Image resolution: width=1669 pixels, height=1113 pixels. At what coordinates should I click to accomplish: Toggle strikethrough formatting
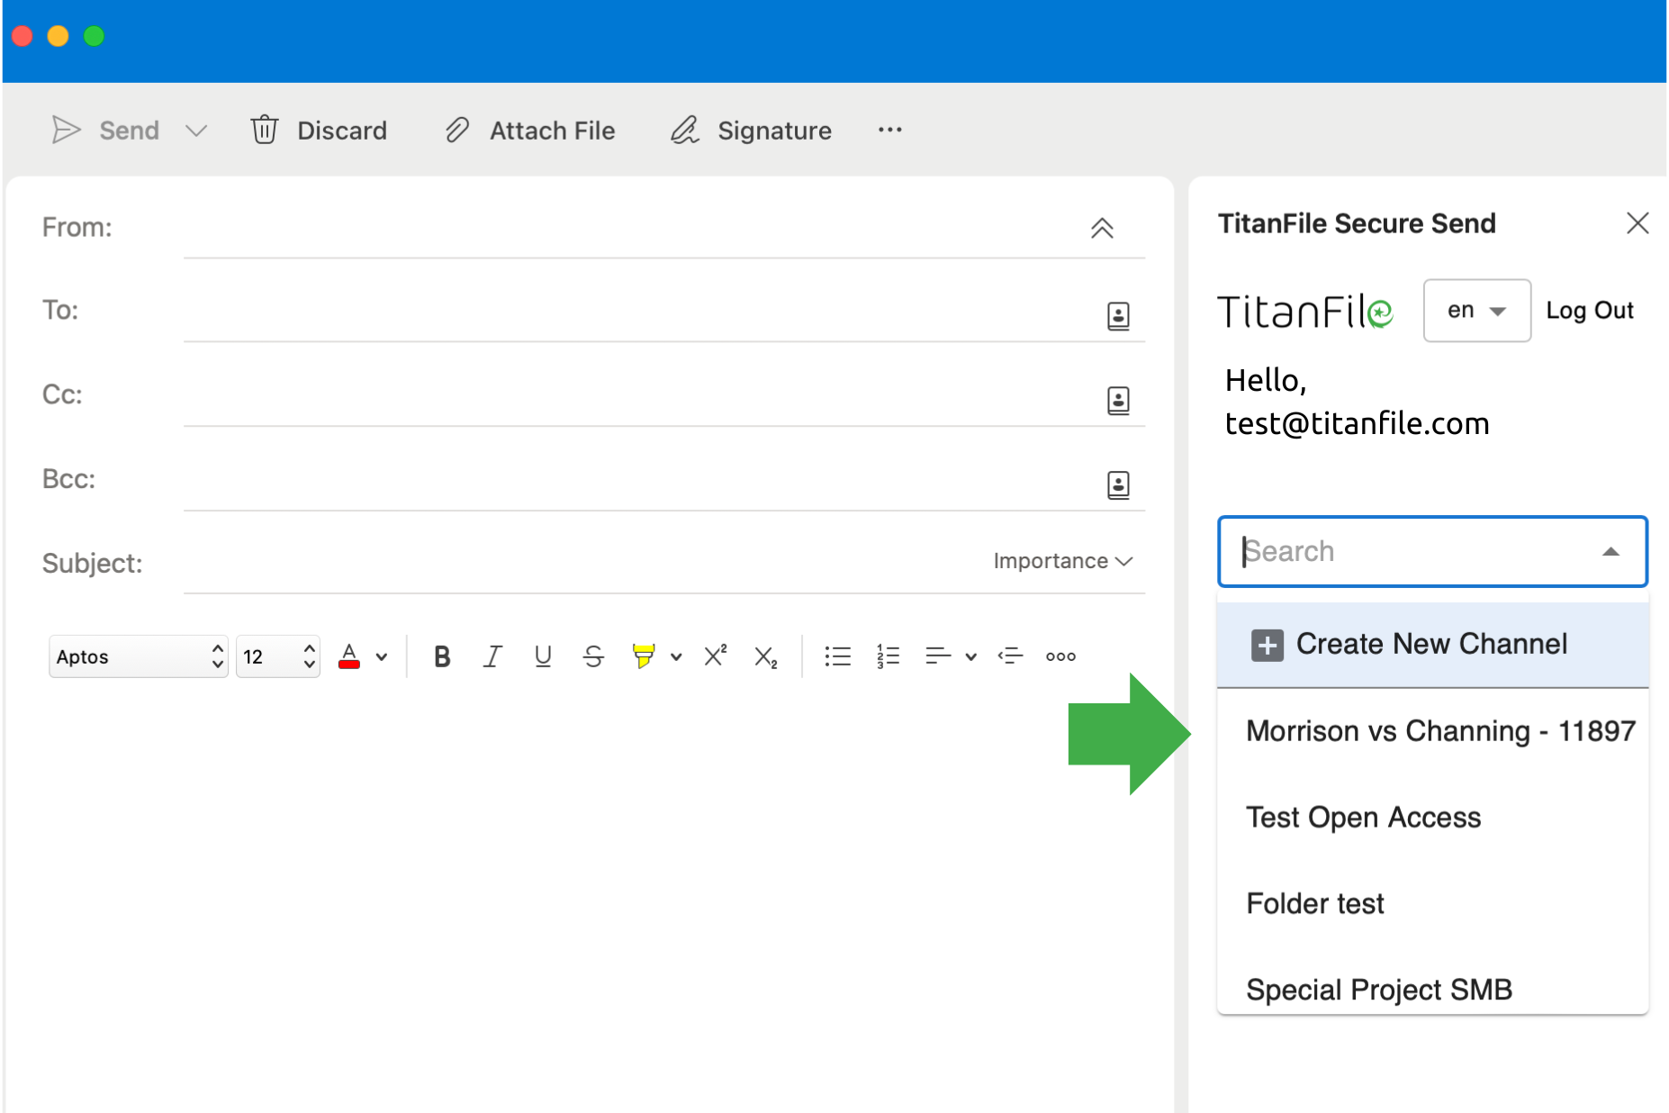[x=593, y=656]
